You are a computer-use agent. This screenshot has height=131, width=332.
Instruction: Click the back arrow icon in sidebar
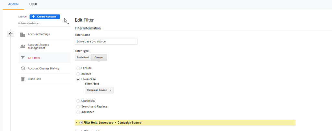pos(11,34)
